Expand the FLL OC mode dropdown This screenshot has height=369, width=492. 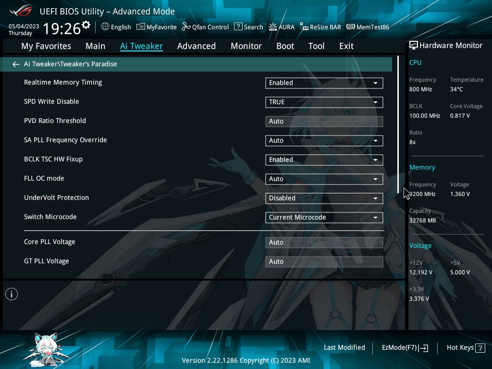pos(324,179)
